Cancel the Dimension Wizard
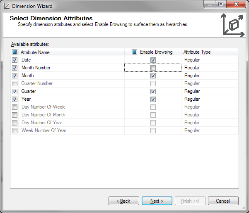The height and width of the screenshot is (213, 249). [223, 201]
